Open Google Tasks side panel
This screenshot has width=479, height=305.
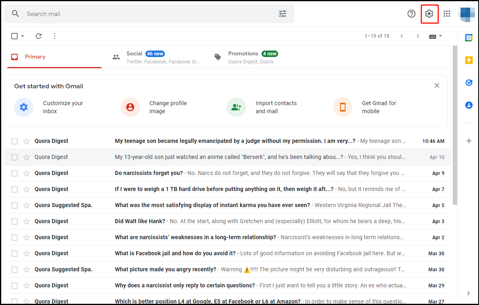point(469,83)
